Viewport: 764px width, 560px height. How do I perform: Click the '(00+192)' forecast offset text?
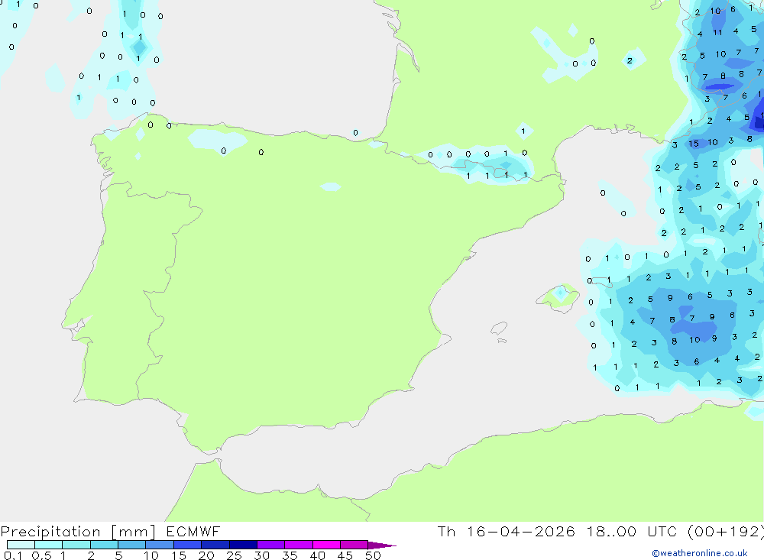point(726,532)
